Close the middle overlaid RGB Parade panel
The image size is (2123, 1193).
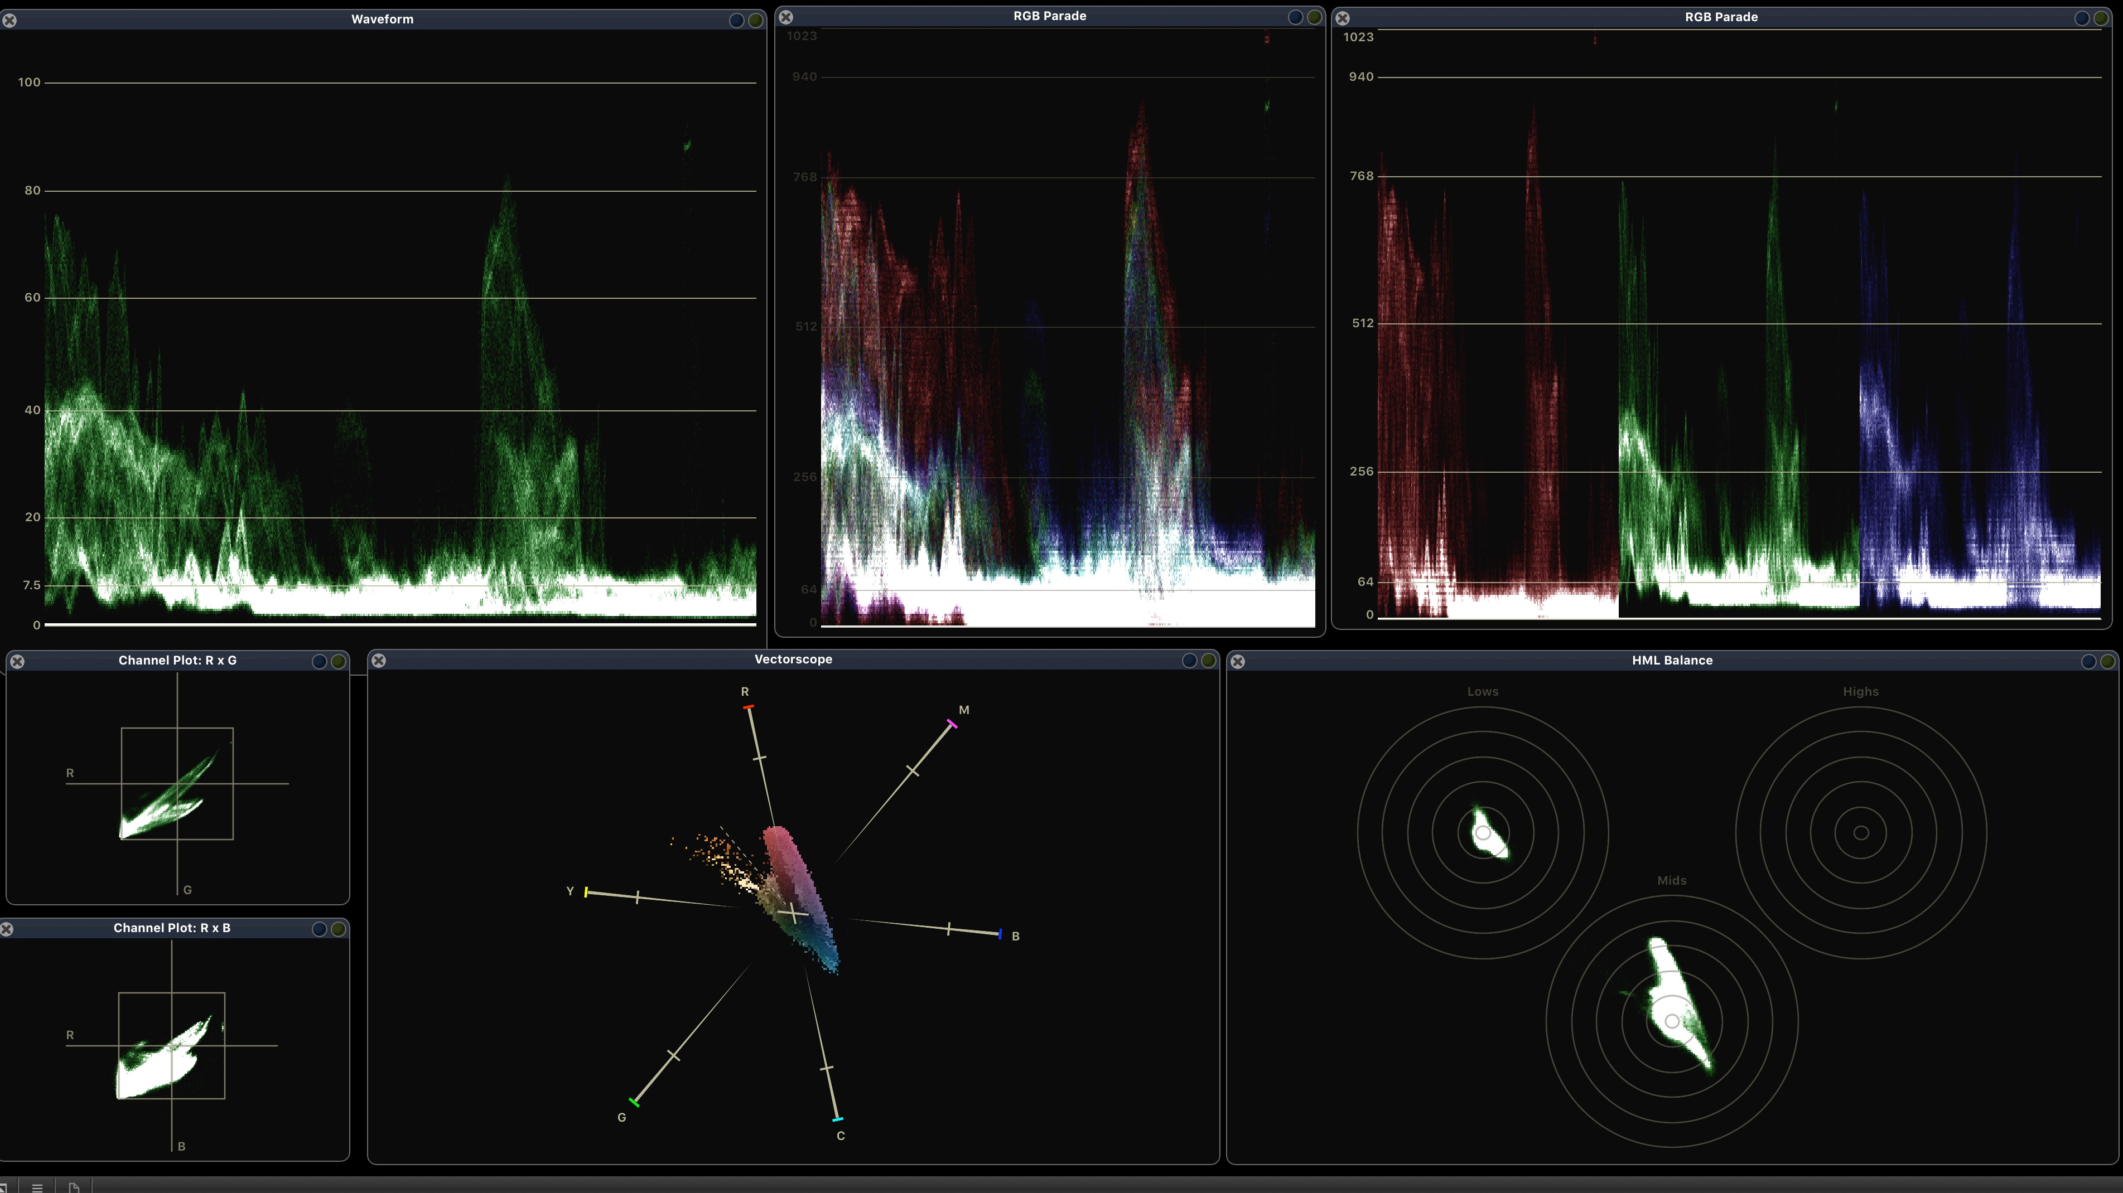787,17
